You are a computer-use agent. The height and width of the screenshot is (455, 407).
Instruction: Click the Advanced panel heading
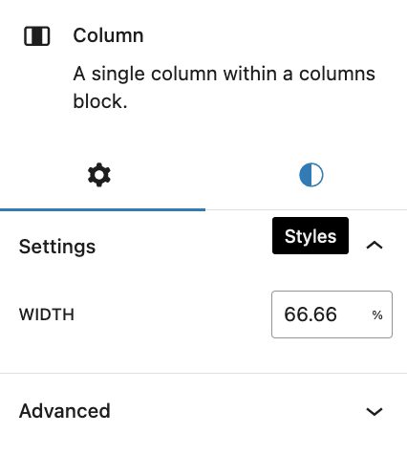(x=65, y=411)
